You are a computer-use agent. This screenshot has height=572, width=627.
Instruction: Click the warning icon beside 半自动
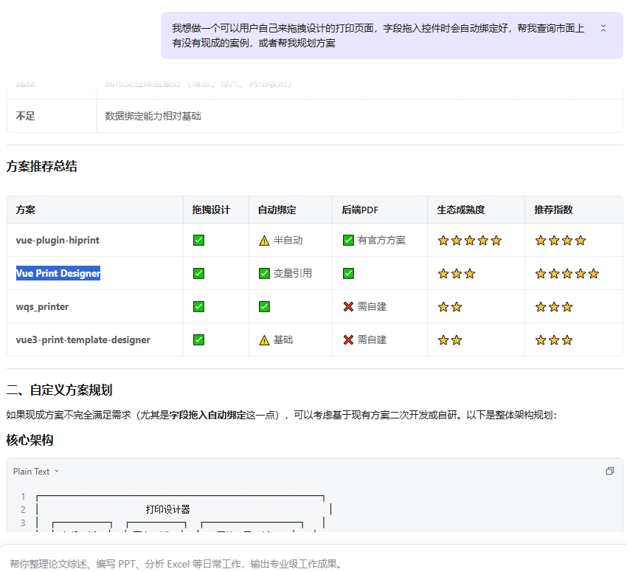coord(264,241)
